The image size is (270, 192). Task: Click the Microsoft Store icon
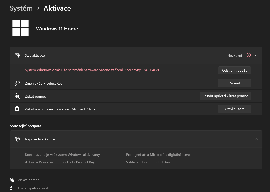tap(17, 109)
